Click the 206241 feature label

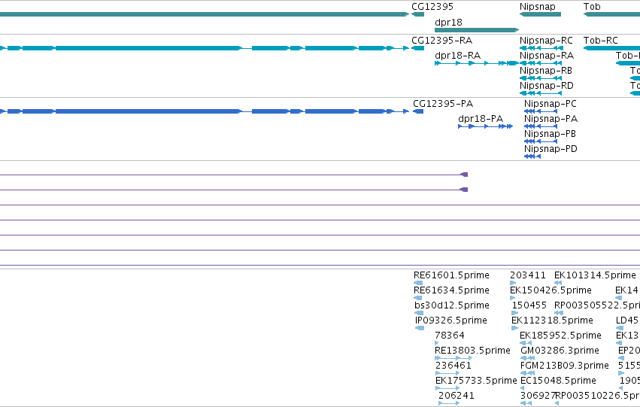pos(456,396)
